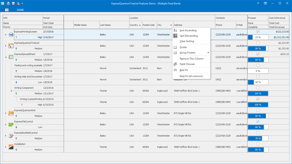
Task: Click the Installation node icon
Action: 11,147
